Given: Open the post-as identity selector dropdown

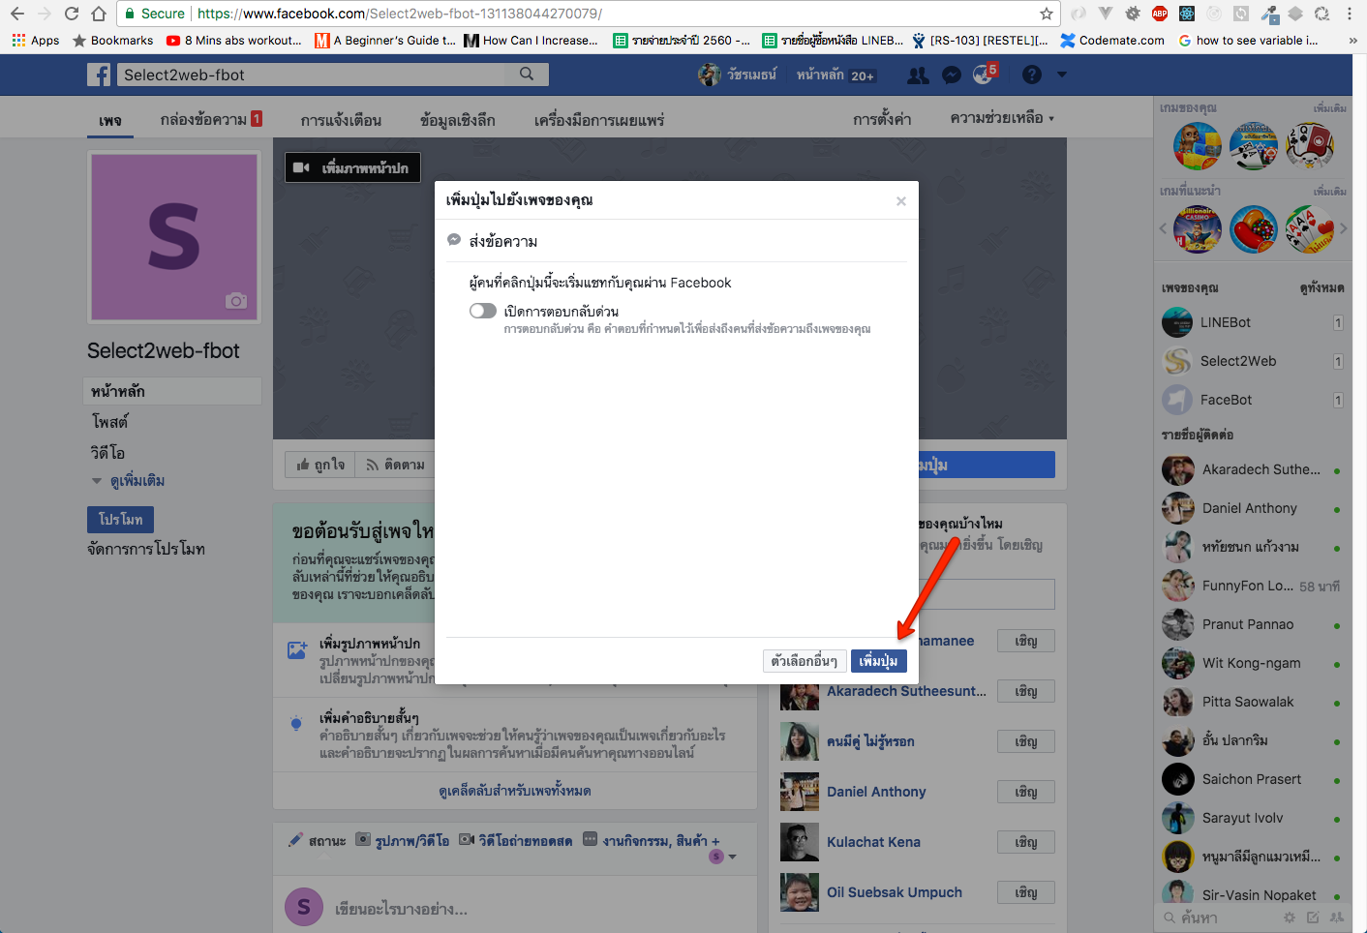Looking at the screenshot, I should click(x=722, y=857).
